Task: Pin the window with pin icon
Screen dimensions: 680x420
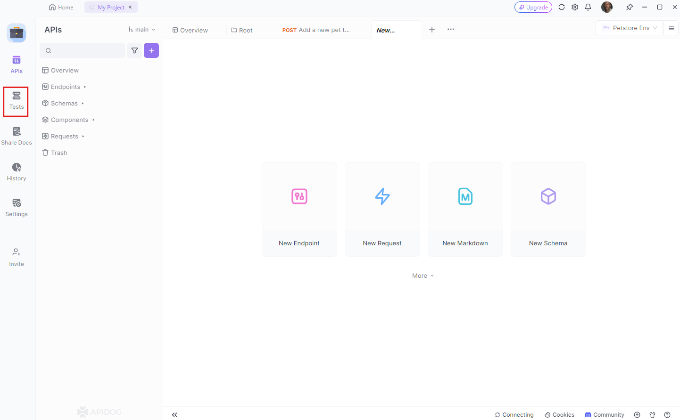Action: click(630, 7)
